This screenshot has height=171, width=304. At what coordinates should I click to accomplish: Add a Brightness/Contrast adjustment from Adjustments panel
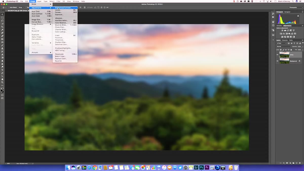(282, 30)
